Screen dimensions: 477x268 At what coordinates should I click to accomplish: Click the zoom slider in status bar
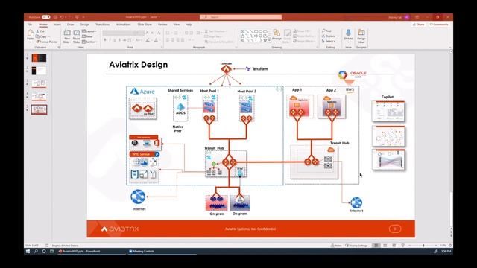coord(423,246)
